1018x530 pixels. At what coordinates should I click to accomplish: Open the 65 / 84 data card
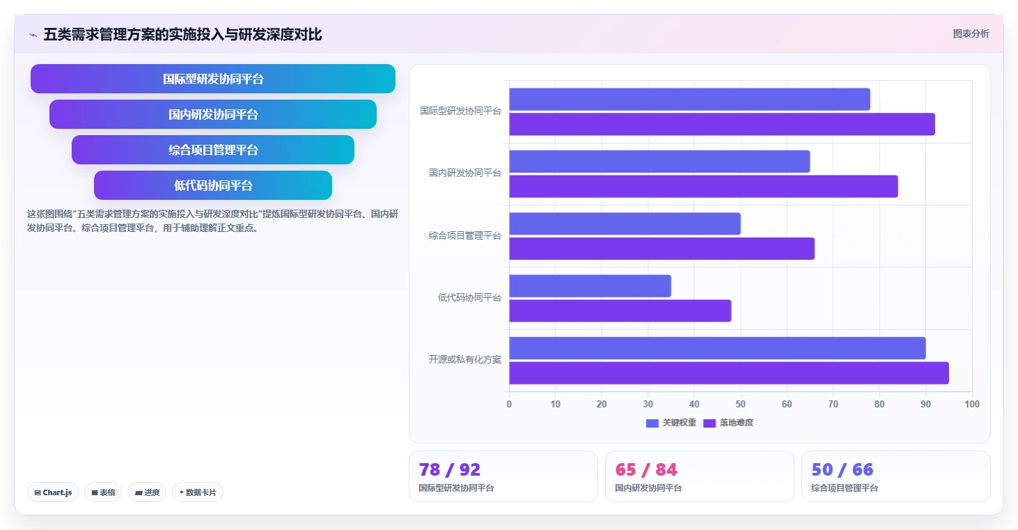coord(700,476)
